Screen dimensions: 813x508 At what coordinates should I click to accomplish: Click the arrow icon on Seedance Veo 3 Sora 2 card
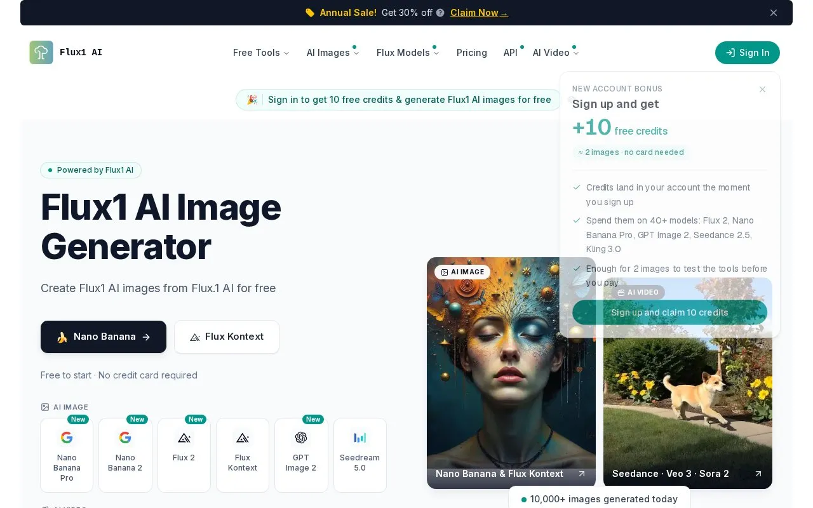[x=758, y=474]
